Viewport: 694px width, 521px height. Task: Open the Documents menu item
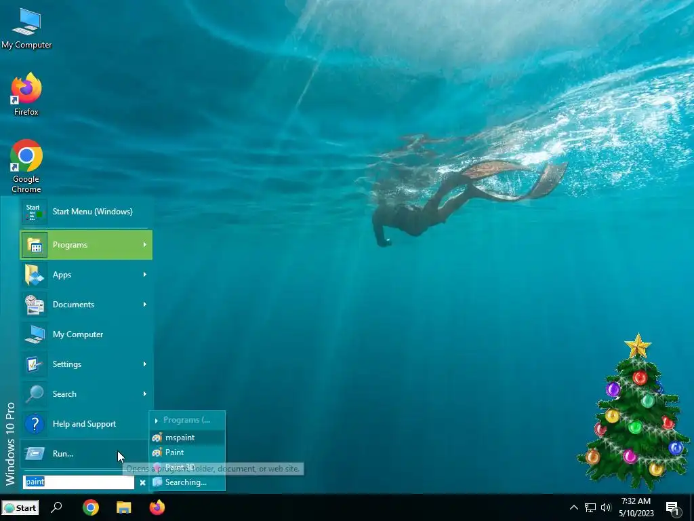(86, 305)
